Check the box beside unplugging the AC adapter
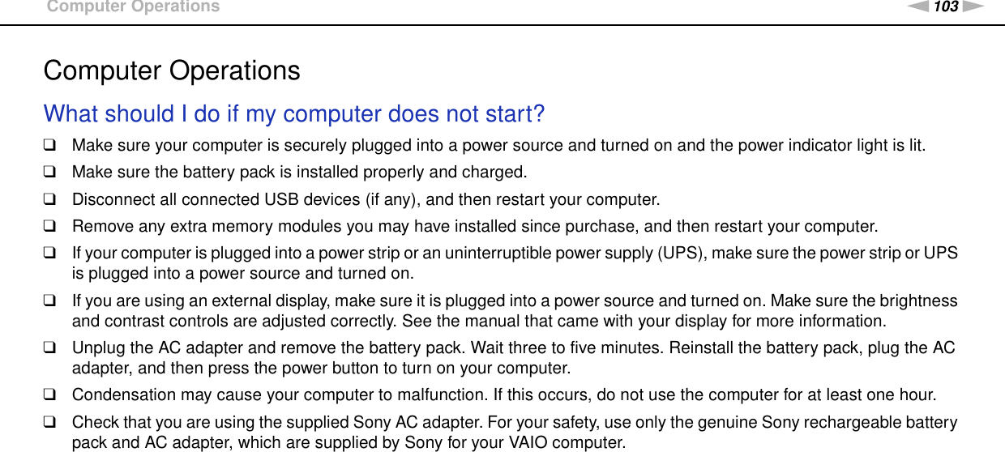Screen dimensions: 1005x452 tap(50, 348)
